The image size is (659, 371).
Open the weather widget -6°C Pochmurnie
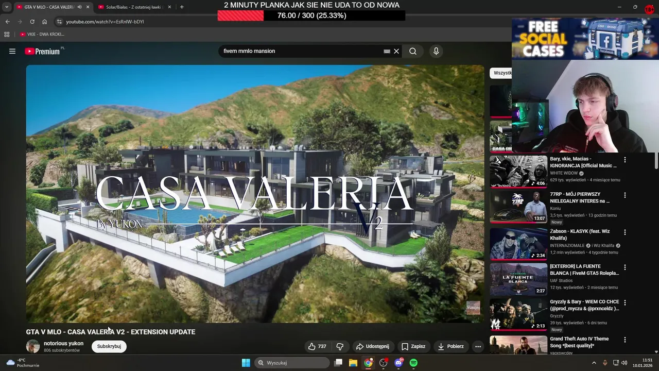(x=22, y=363)
